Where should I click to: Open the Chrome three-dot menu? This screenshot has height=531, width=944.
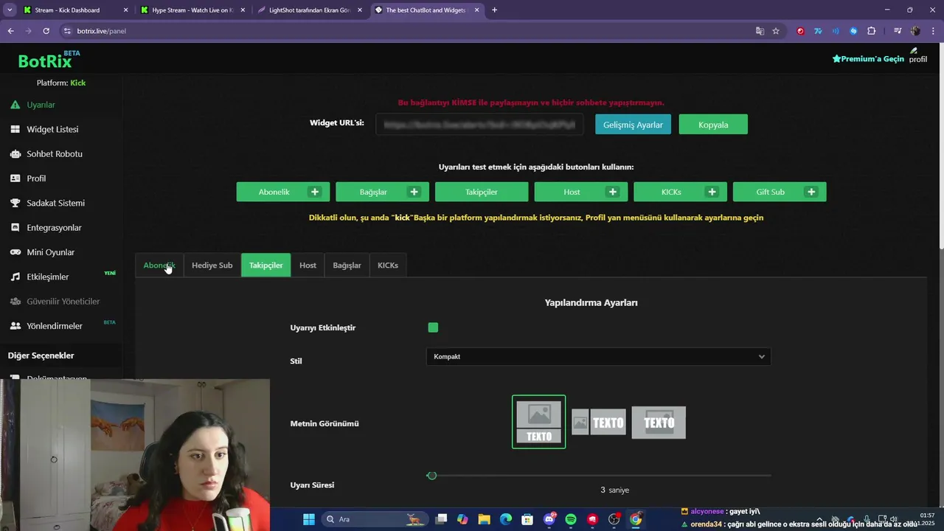[x=932, y=31]
